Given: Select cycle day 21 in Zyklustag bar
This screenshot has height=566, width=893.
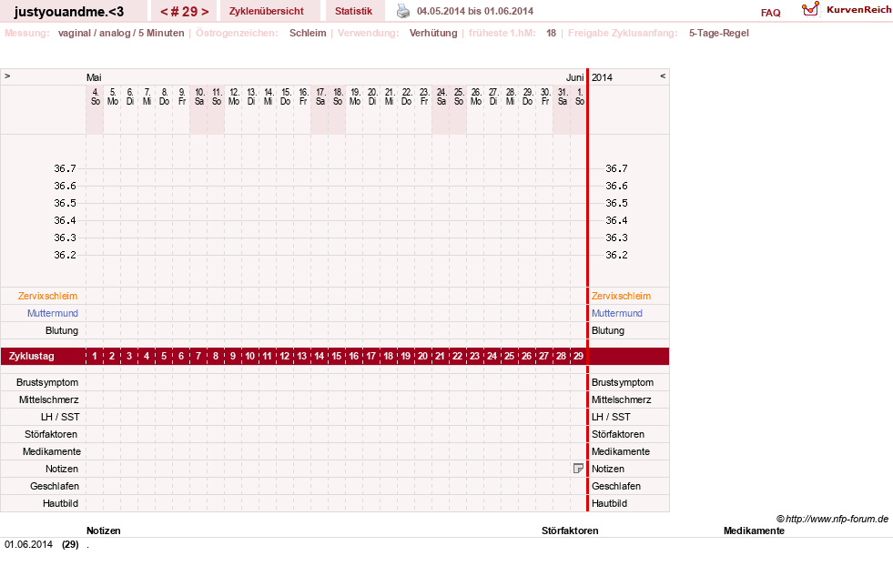Looking at the screenshot, I should 440,356.
